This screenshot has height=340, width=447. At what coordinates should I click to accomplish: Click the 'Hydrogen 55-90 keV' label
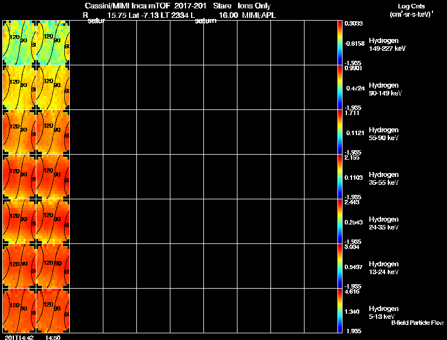[x=384, y=134]
